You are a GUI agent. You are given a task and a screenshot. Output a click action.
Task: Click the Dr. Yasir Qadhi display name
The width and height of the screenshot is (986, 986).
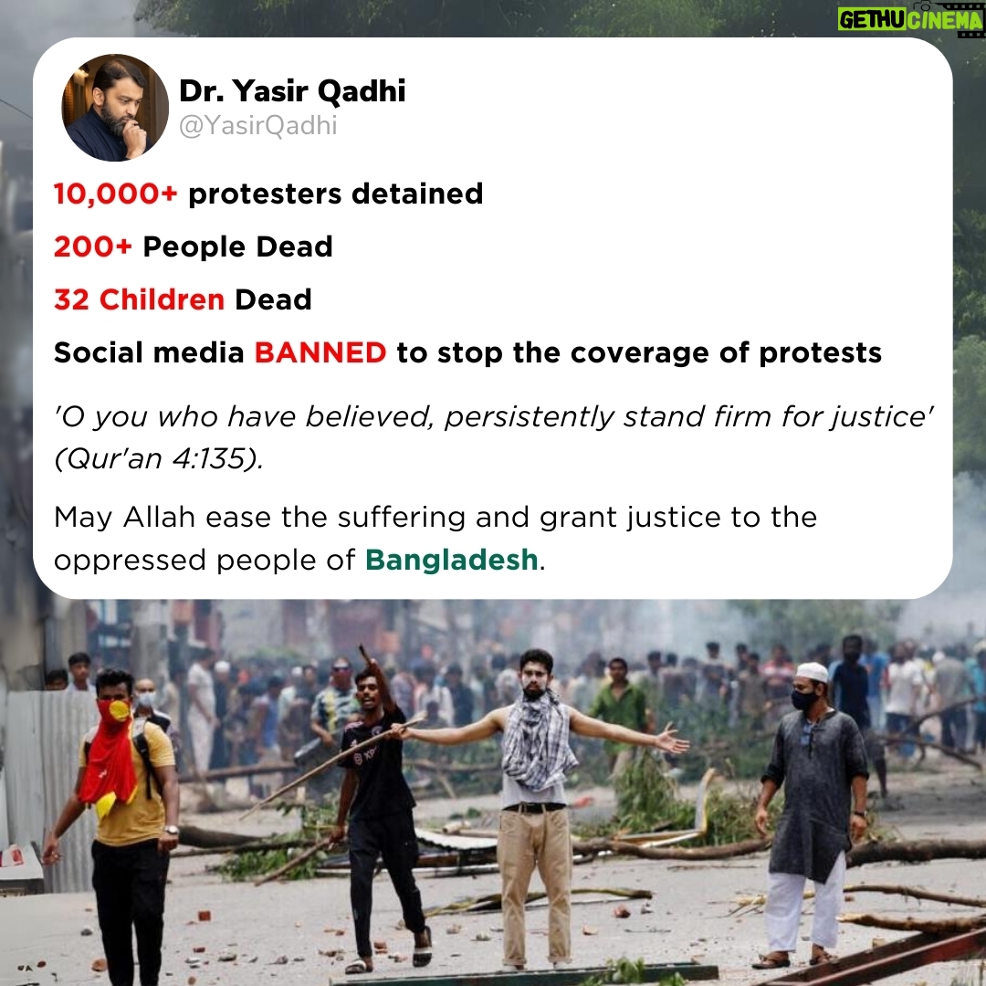292,90
